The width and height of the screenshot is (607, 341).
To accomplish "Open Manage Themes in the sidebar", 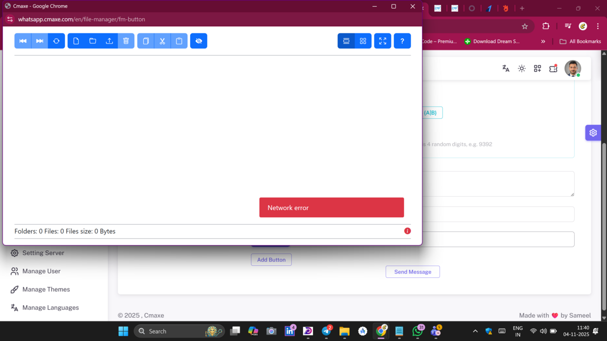I will coord(46,289).
